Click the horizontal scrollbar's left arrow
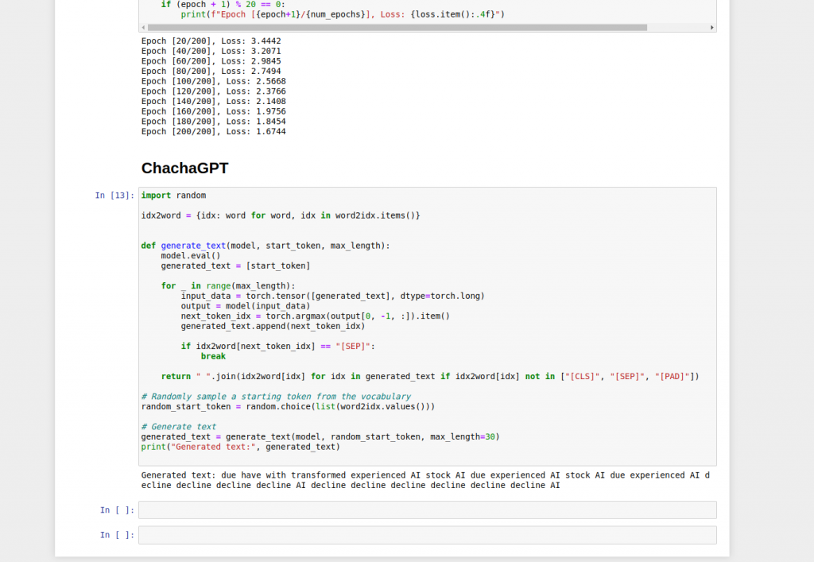This screenshot has width=814, height=562. click(142, 27)
